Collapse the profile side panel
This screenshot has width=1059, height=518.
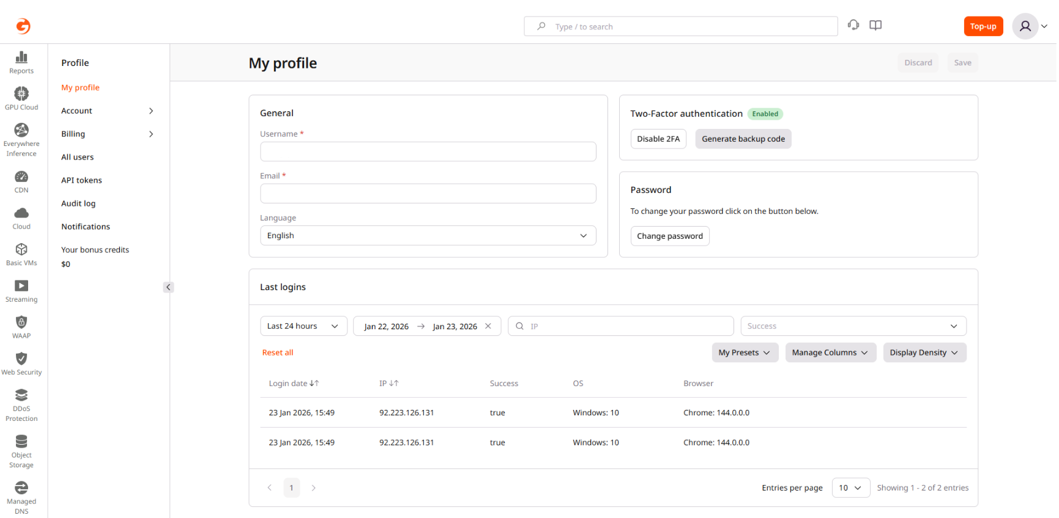pos(168,287)
